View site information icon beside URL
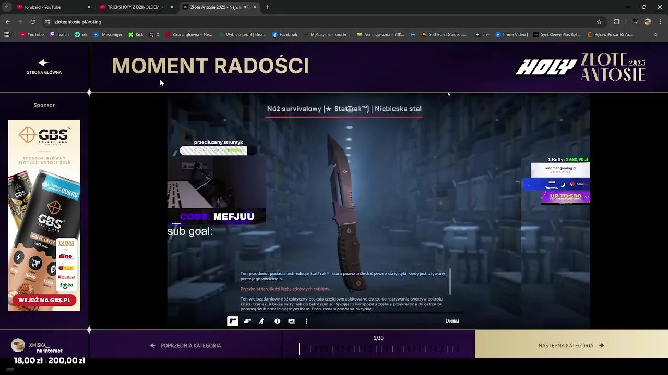Viewport: 668px width, 375px height. tap(47, 22)
